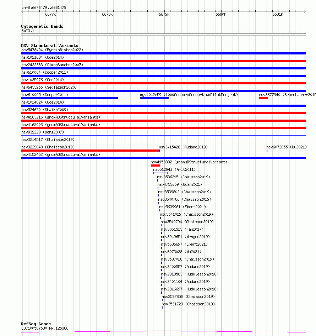This screenshot has height=336, width=316.
Task: Click the 6681k ruler tick label
Action: (x=278, y=14)
